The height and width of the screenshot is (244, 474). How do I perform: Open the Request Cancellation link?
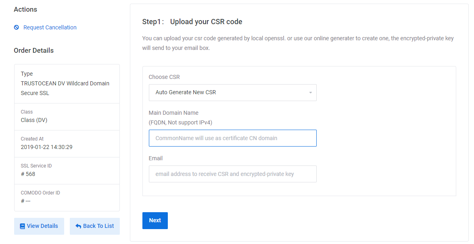[x=50, y=27]
